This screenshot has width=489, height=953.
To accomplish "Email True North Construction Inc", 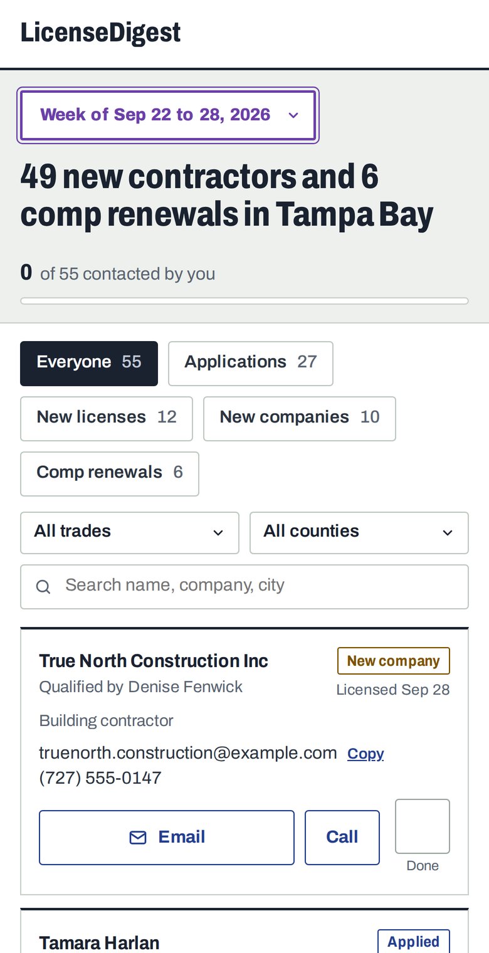I will tap(167, 837).
